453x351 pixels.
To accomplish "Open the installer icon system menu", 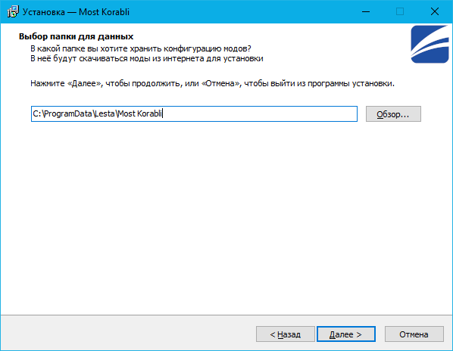I will tap(13, 12).
